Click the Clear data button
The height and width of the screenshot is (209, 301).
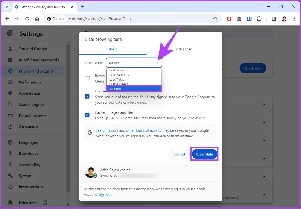204,154
